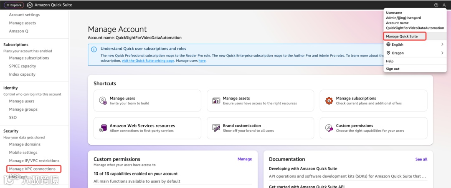Click the Admin/jjingj-Isengard username text
451x188 pixels.
(x=403, y=18)
